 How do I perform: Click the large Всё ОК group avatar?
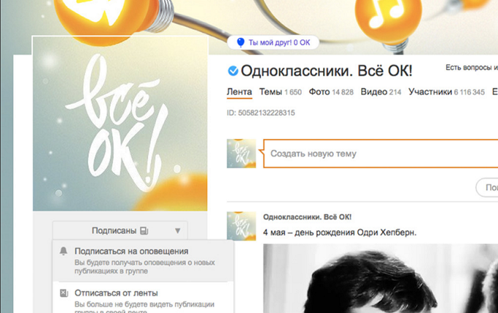(x=120, y=124)
